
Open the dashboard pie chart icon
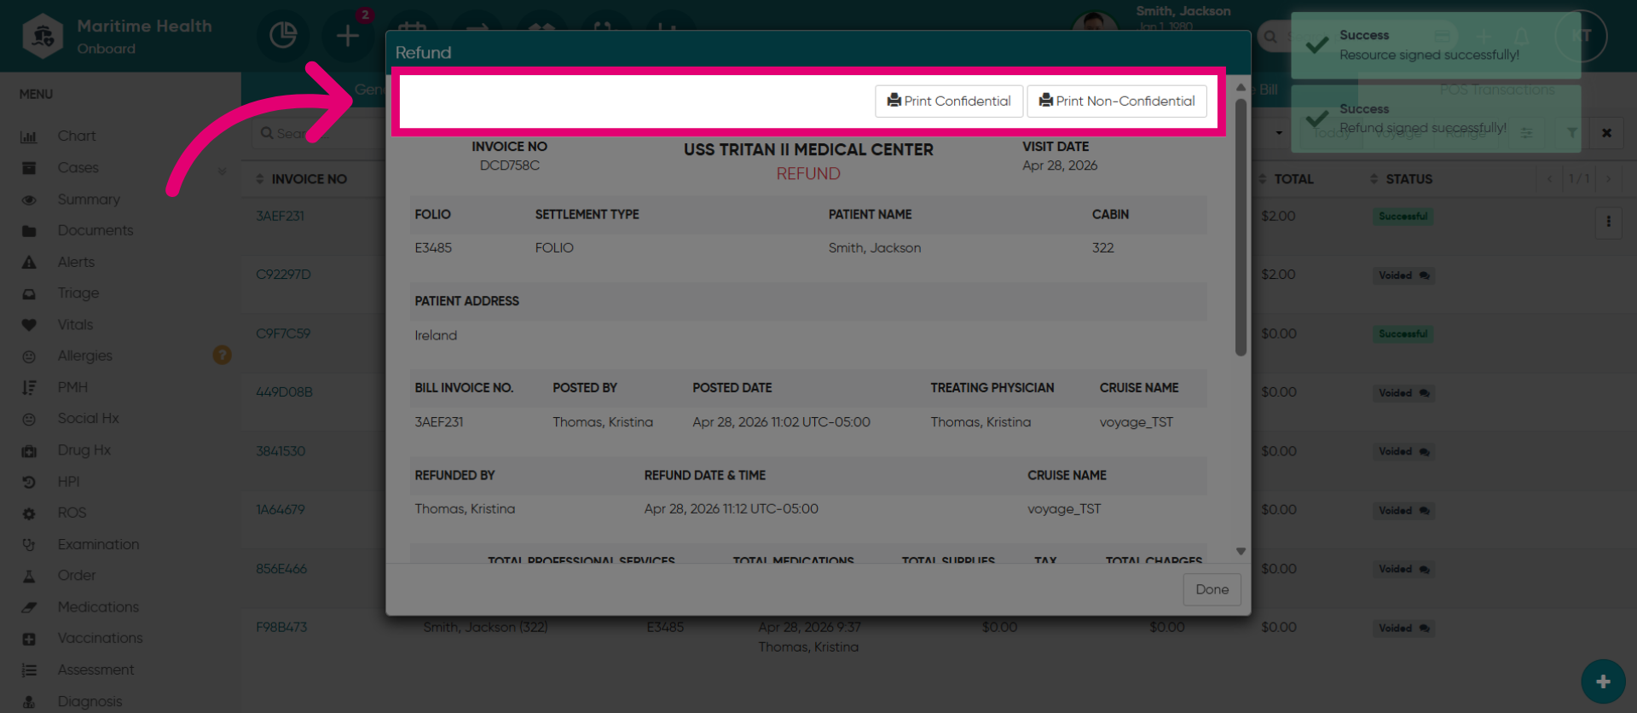click(x=283, y=36)
